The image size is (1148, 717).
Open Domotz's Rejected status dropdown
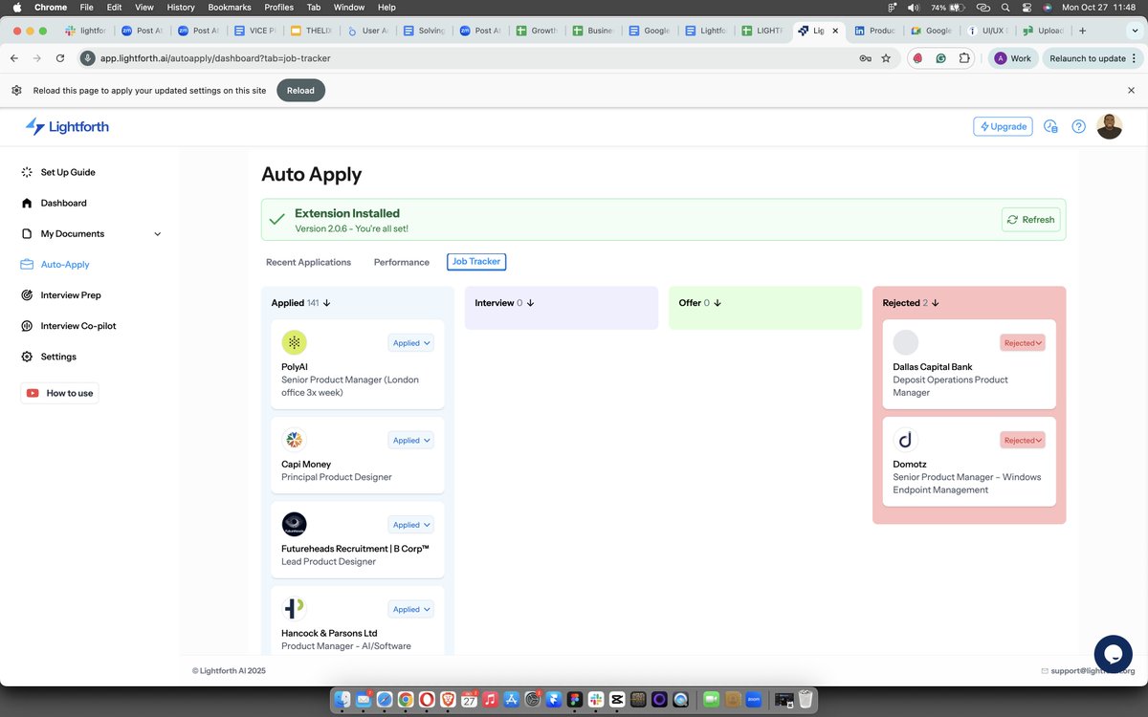pyautogui.click(x=1023, y=441)
